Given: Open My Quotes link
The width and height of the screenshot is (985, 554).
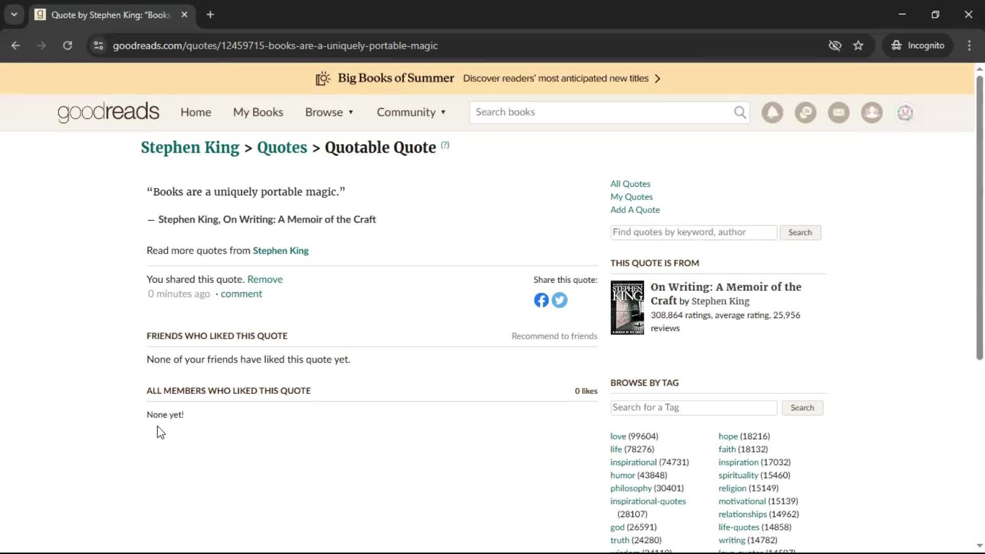Looking at the screenshot, I should coord(632,197).
